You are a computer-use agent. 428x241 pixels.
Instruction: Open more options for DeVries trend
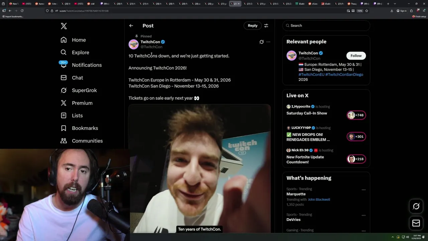363,215
